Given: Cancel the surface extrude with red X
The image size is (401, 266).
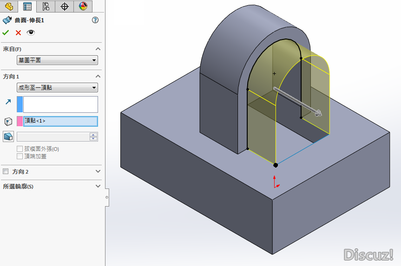Looking at the screenshot, I should pos(18,32).
